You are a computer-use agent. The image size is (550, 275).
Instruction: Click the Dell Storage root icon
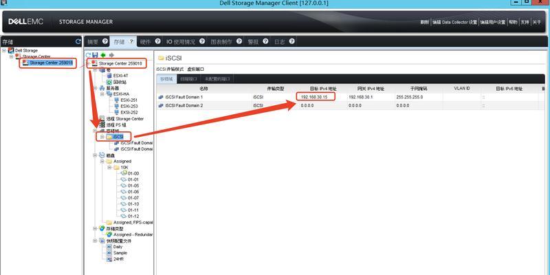[11, 50]
